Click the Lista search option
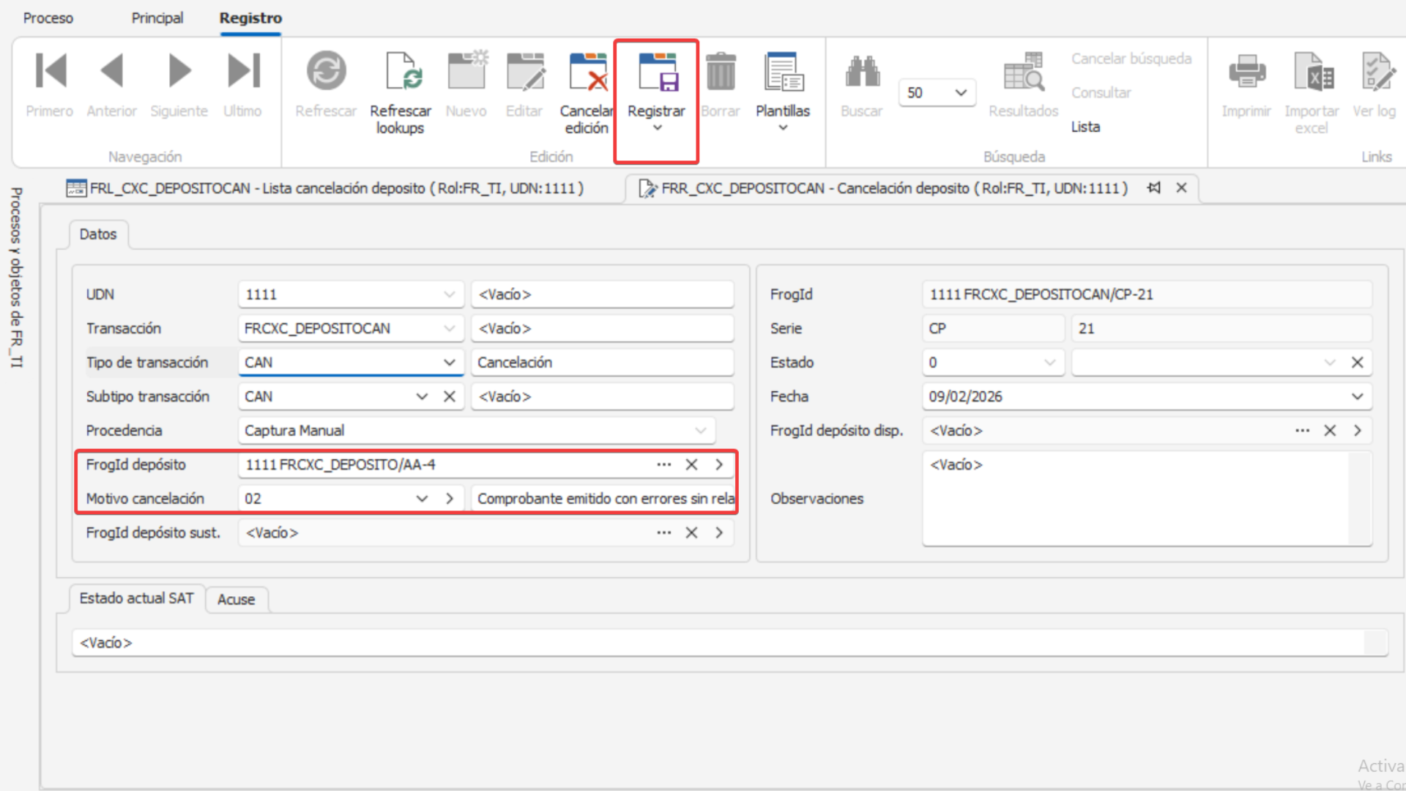1406x791 pixels. tap(1085, 127)
